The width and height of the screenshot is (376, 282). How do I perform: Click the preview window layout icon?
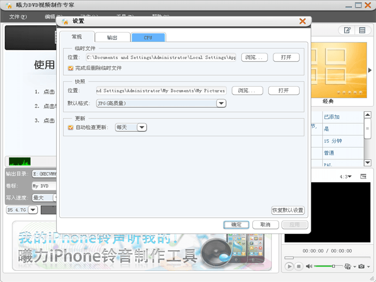363,177
